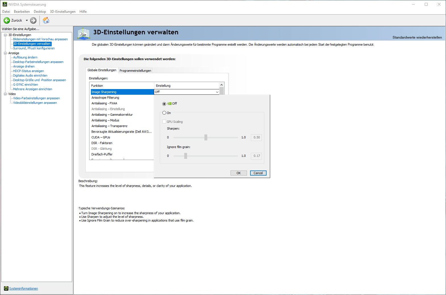Screen dimensions: 446x295
Task: Select the Image Sharpening row
Action: (x=122, y=92)
